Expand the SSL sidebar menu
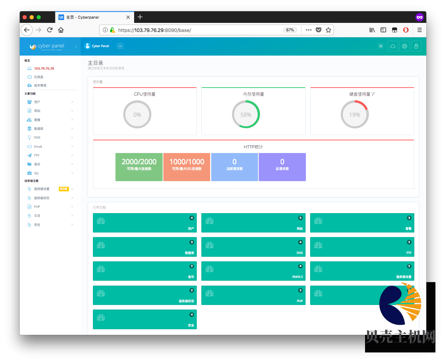Viewport: 446px width, 363px height. (49, 173)
